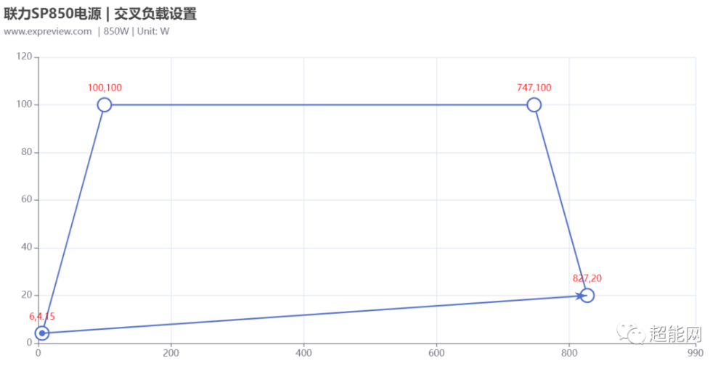
Task: Click the 超能网 watermark text
Action: (x=675, y=333)
